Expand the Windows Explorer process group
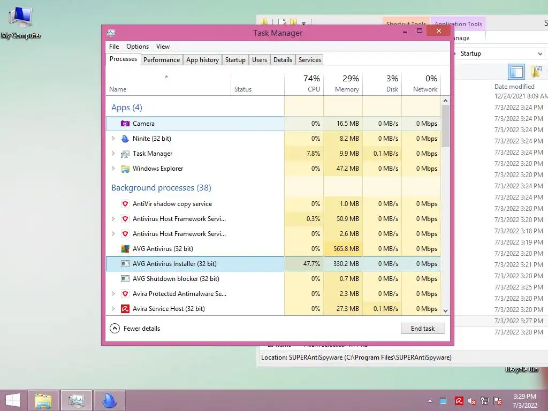This screenshot has width=548, height=411. (x=113, y=169)
